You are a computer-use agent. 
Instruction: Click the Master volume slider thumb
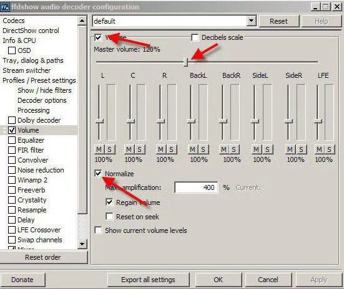click(185, 62)
